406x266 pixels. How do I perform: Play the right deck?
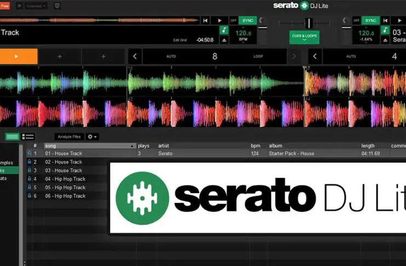(399, 20)
